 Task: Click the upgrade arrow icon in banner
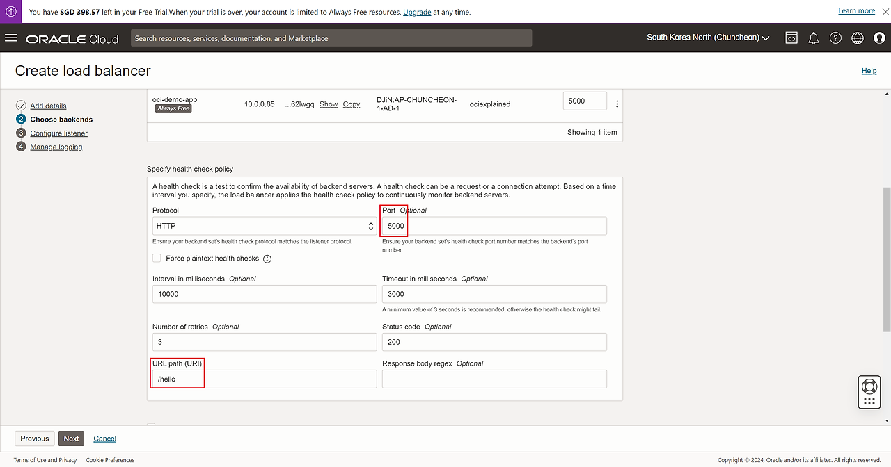pyautogui.click(x=11, y=11)
